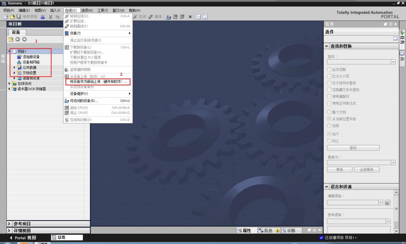This screenshot has width=406, height=244.
Task: Select the 项目1 project tree node
Action: pos(22,51)
